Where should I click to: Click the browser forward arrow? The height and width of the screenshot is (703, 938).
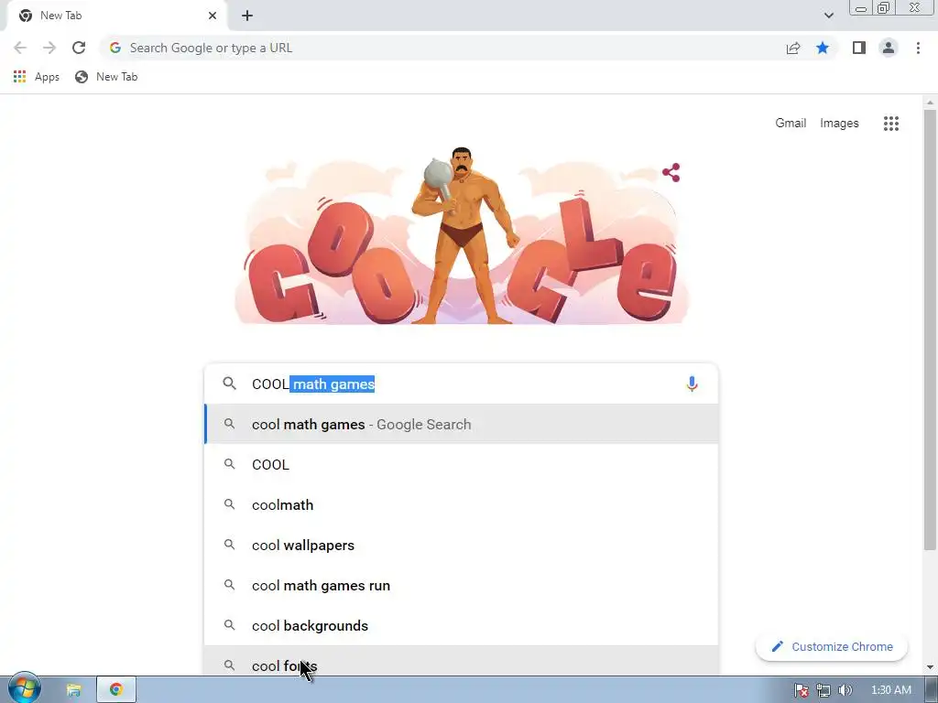49,48
